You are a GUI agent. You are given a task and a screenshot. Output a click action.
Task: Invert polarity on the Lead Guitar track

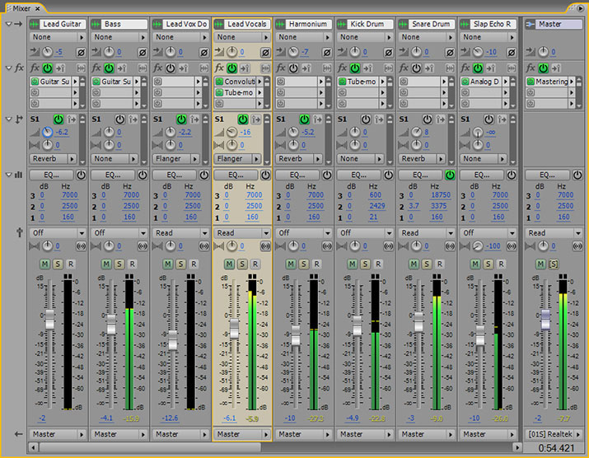(81, 53)
